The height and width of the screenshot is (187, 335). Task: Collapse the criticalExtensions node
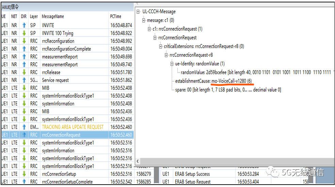[x=161, y=46]
